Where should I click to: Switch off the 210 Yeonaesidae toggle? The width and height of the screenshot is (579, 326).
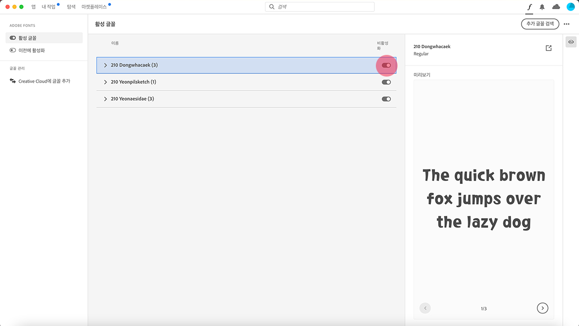(x=386, y=99)
